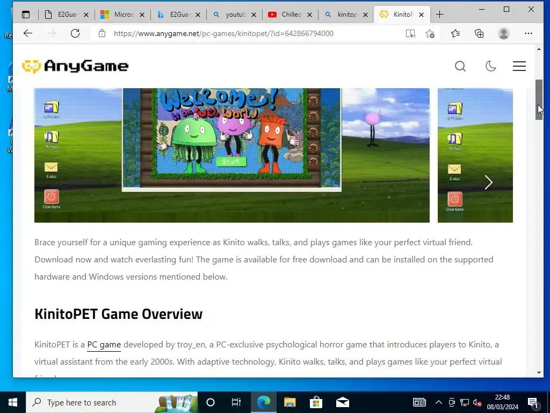550x413 pixels.
Task: View site information lock icon
Action: tap(102, 33)
